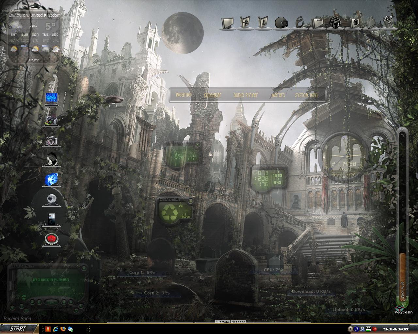Image resolution: width=418 pixels, height=334 pixels.
Task: Close the GT3 Media player widget
Action: 84,268
